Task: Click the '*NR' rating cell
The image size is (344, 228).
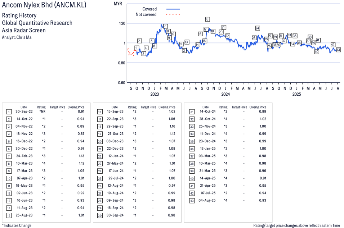Action: (x=43, y=111)
